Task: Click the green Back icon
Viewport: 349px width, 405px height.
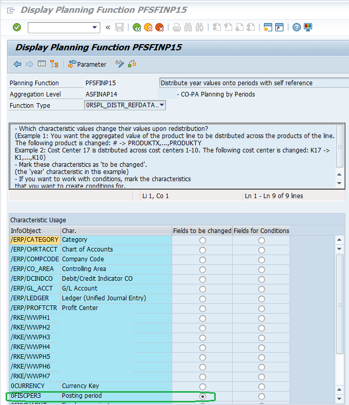Action: tap(136, 27)
